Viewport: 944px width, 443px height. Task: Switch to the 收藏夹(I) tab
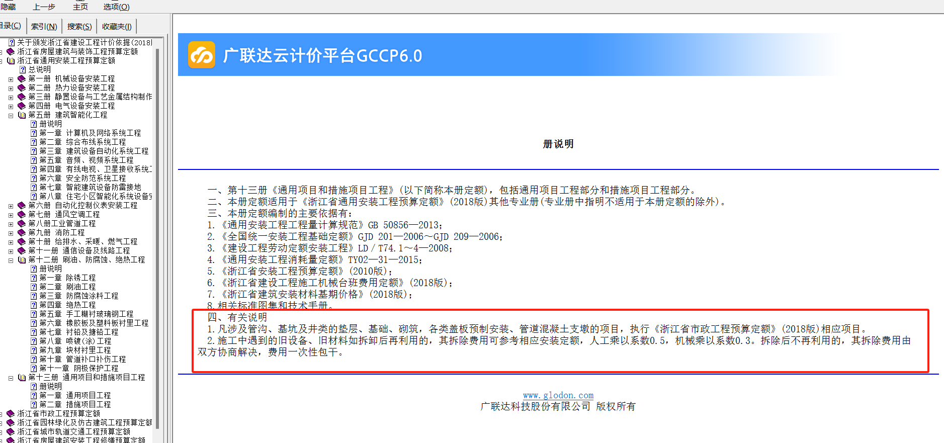coord(117,26)
